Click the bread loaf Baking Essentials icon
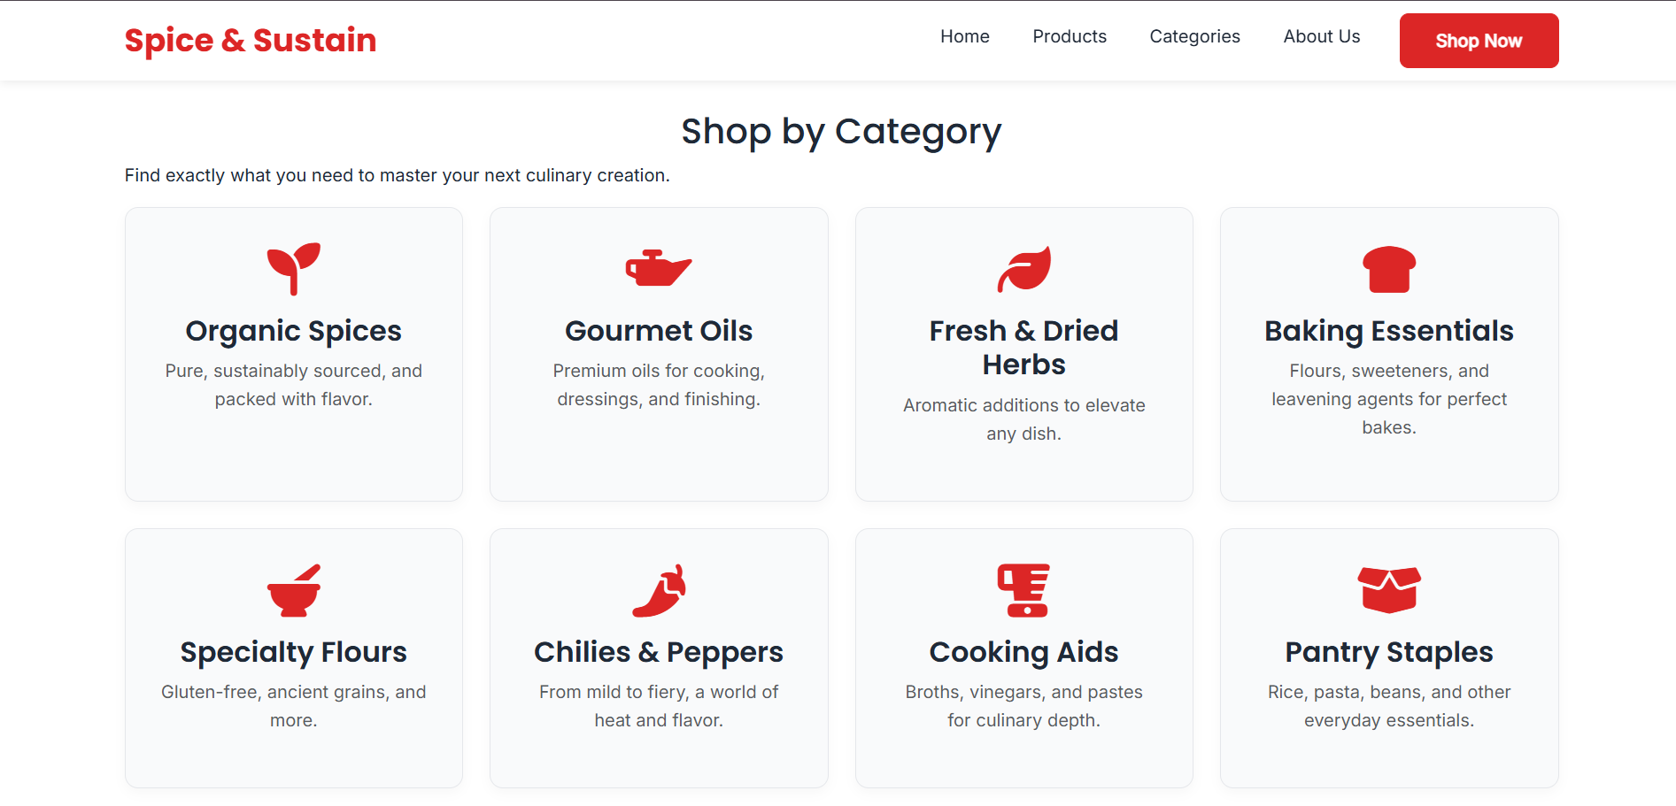The image size is (1676, 806). (x=1389, y=269)
